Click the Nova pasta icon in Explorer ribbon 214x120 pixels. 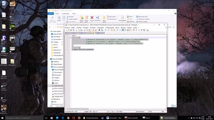tap(104, 18)
